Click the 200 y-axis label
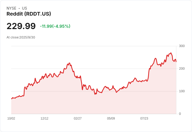Screen dimensions: 192x132 (182, 69)
